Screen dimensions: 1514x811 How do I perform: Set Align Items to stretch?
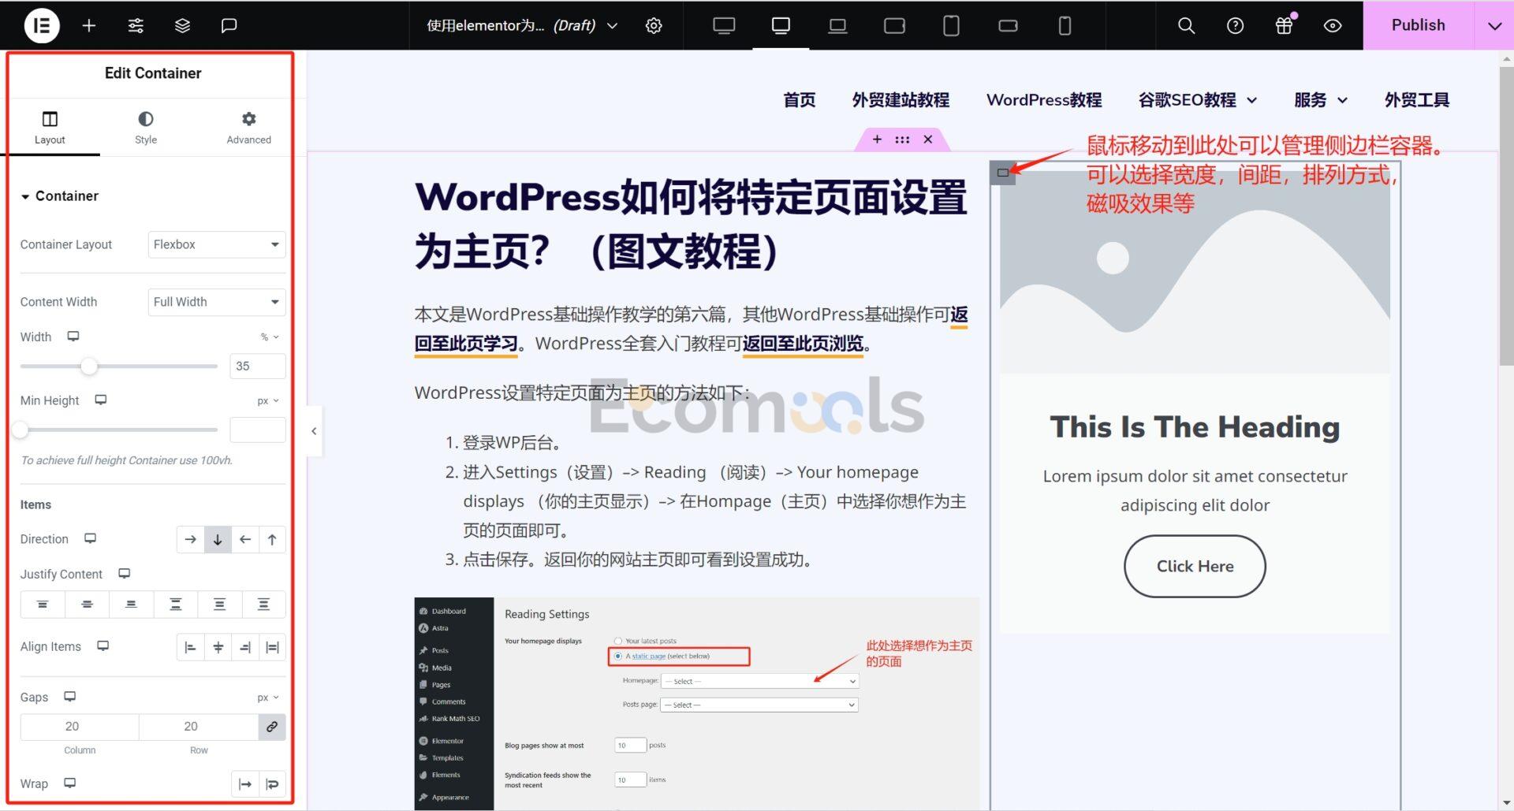coord(272,647)
